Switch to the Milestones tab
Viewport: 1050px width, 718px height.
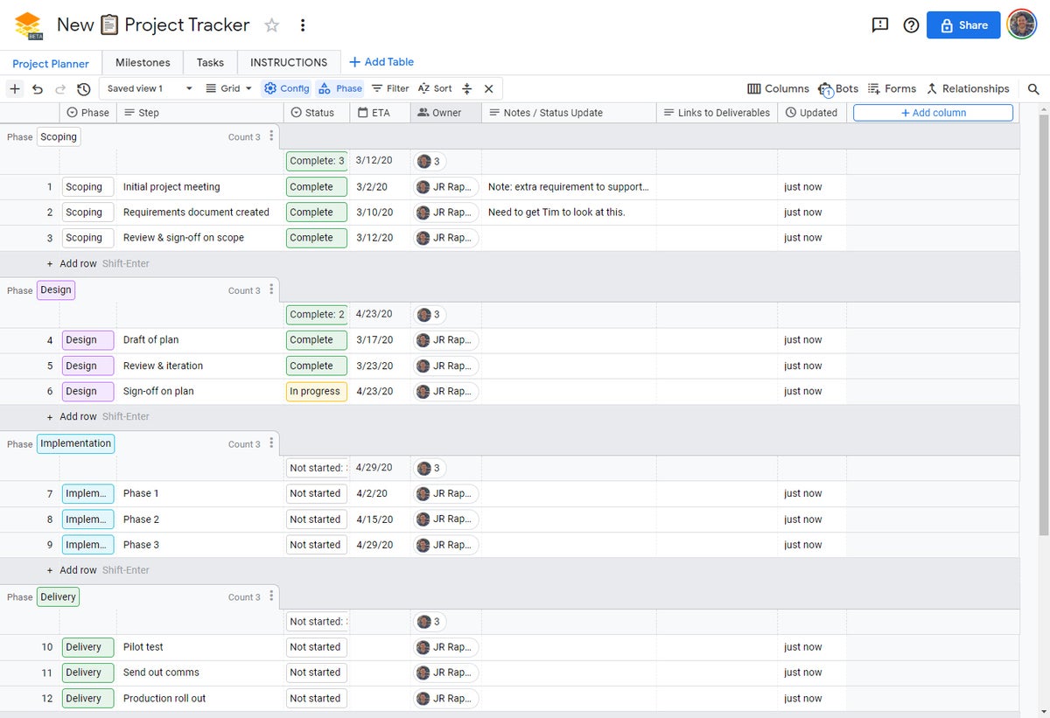[143, 62]
